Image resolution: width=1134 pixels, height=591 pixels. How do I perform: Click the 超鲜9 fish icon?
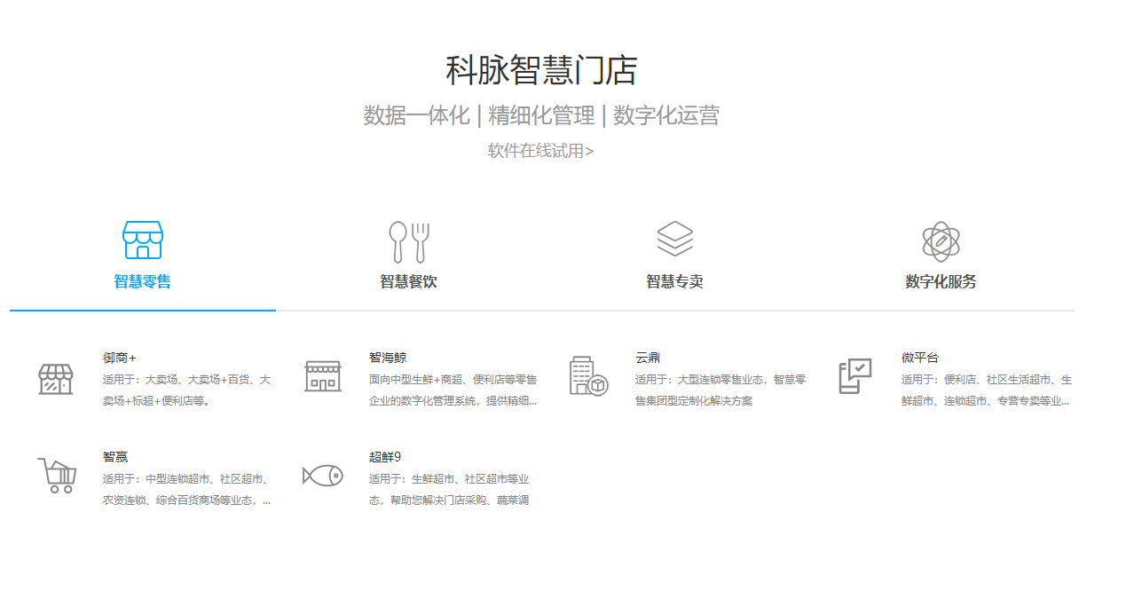coord(322,476)
